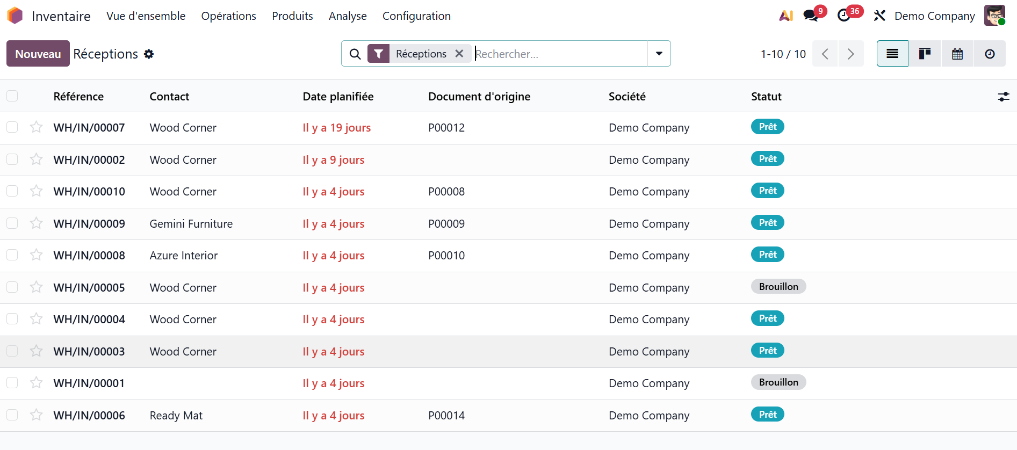Open the debug tools wrench icon
Image resolution: width=1017 pixels, height=450 pixels.
tap(879, 16)
